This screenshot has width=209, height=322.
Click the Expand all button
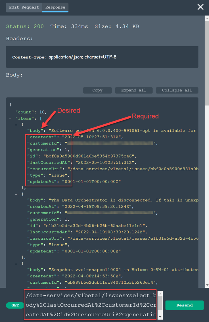click(x=134, y=90)
